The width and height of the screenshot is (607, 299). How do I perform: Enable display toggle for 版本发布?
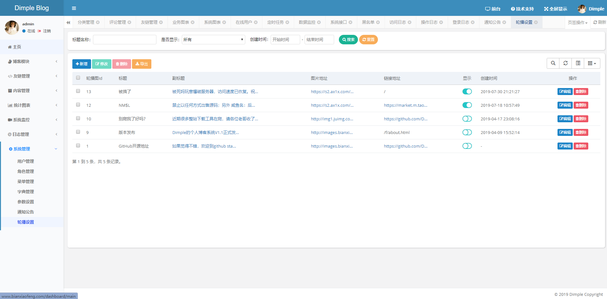click(467, 132)
